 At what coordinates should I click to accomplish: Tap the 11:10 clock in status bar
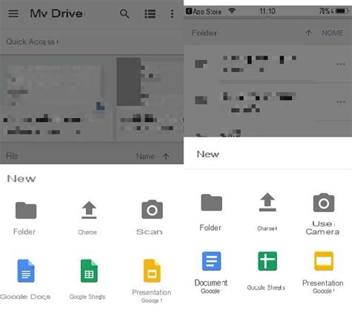267,11
